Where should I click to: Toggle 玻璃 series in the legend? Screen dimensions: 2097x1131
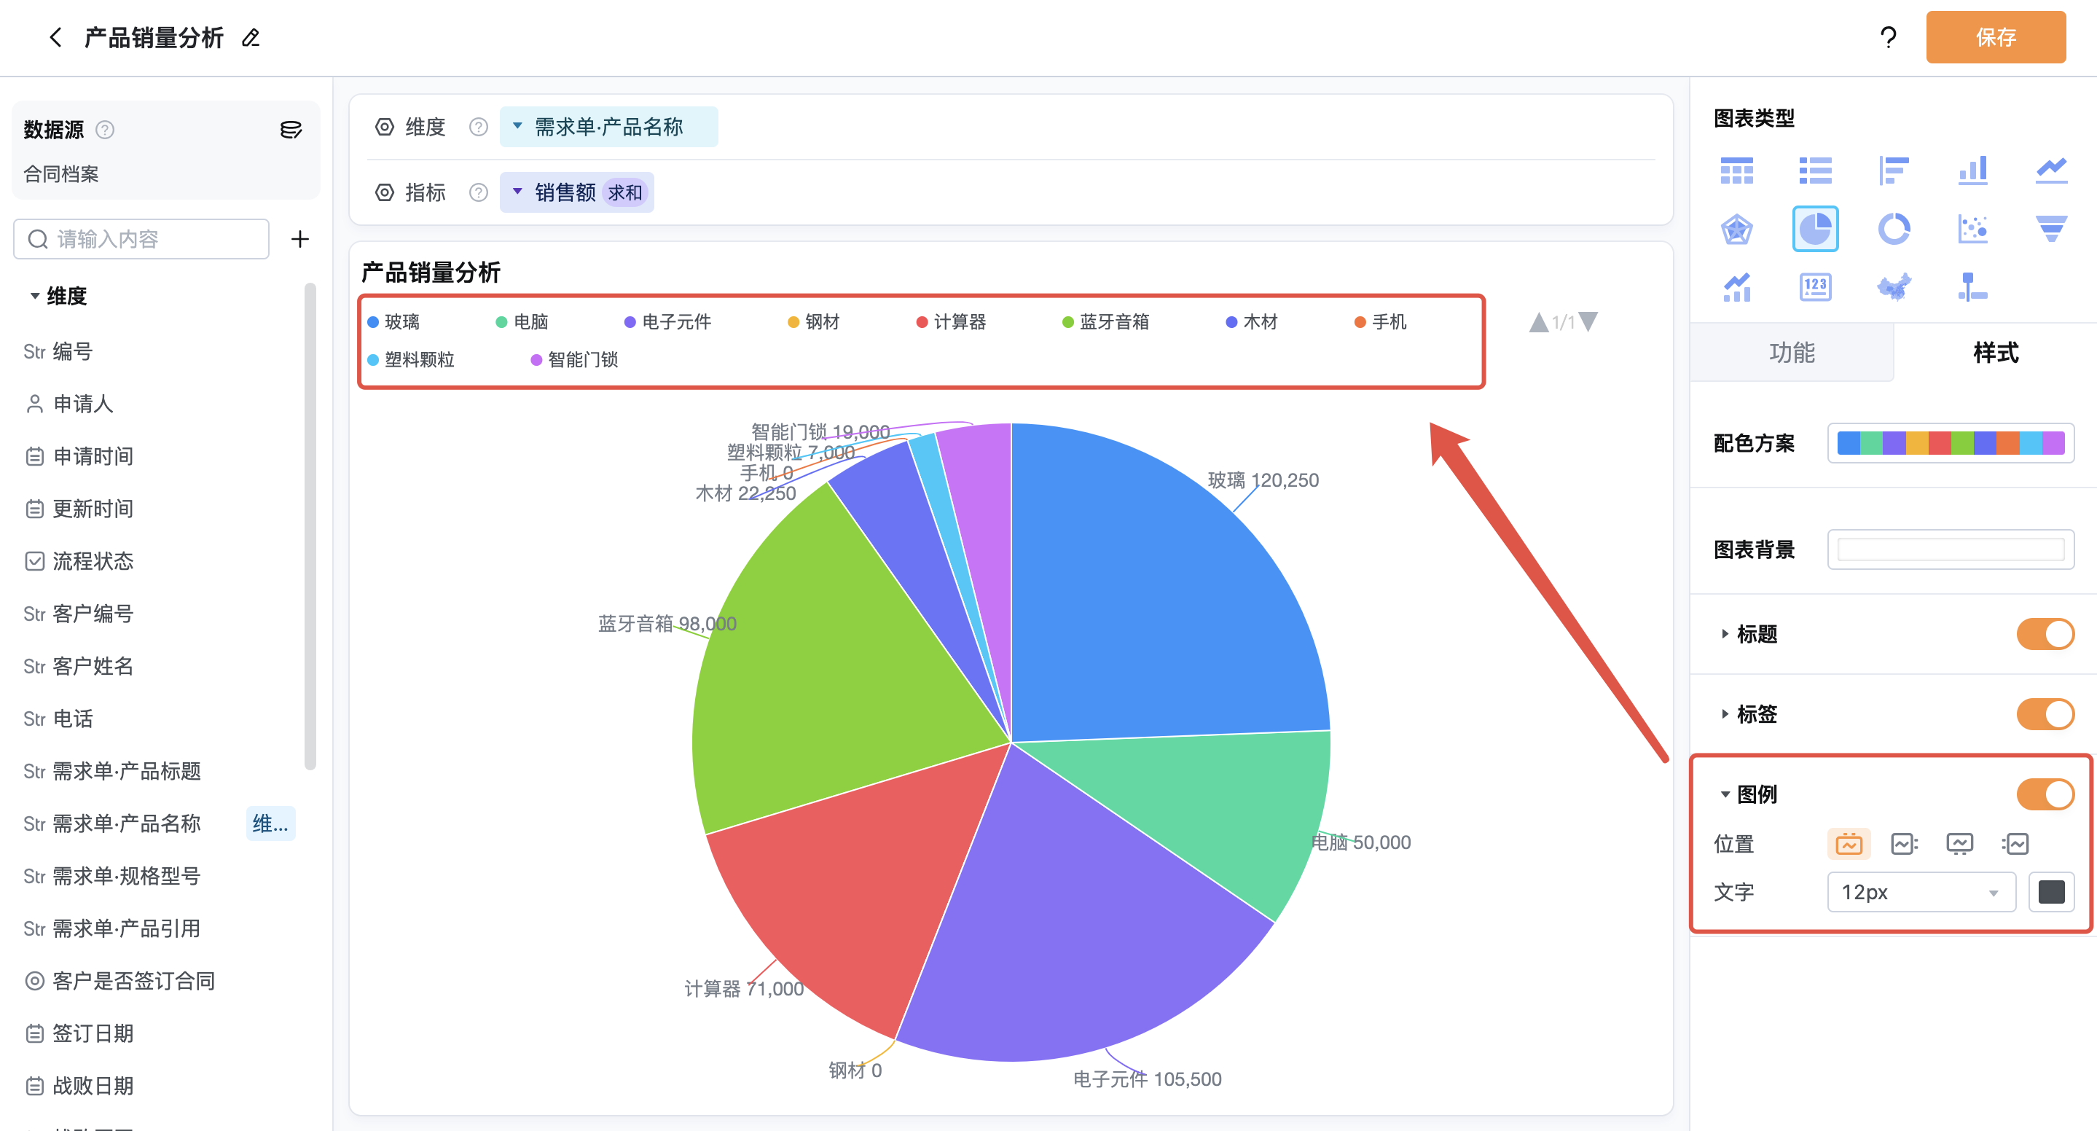coord(393,322)
